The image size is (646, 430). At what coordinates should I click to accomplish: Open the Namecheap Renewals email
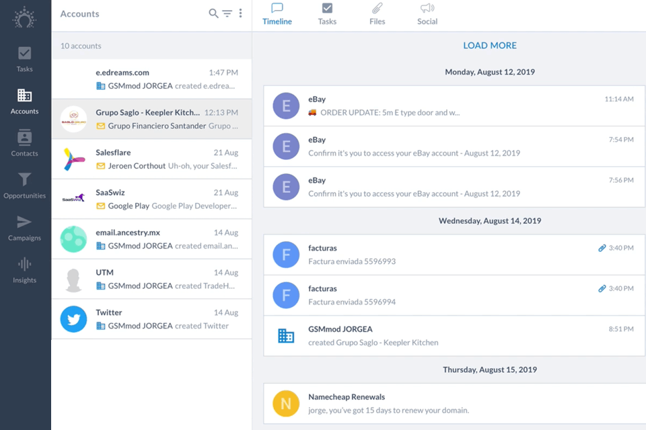tap(454, 404)
